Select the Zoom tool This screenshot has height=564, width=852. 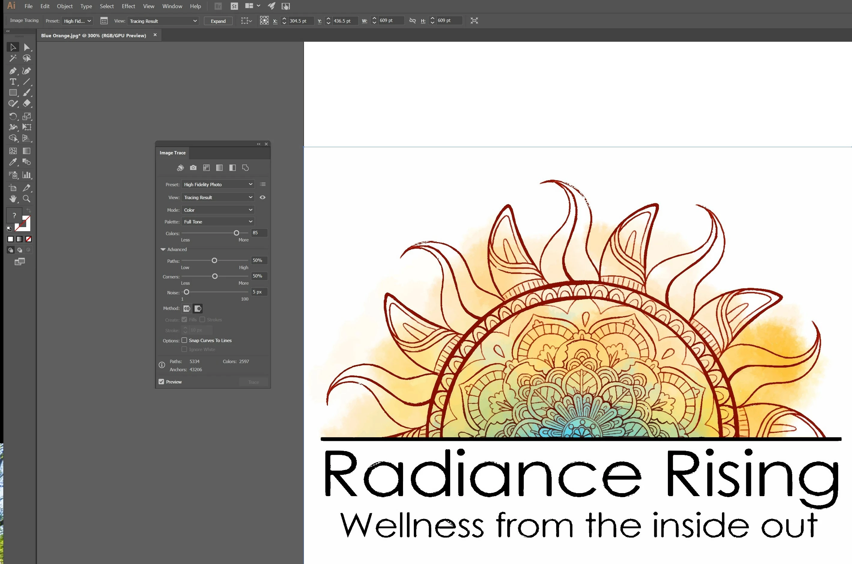(x=27, y=199)
